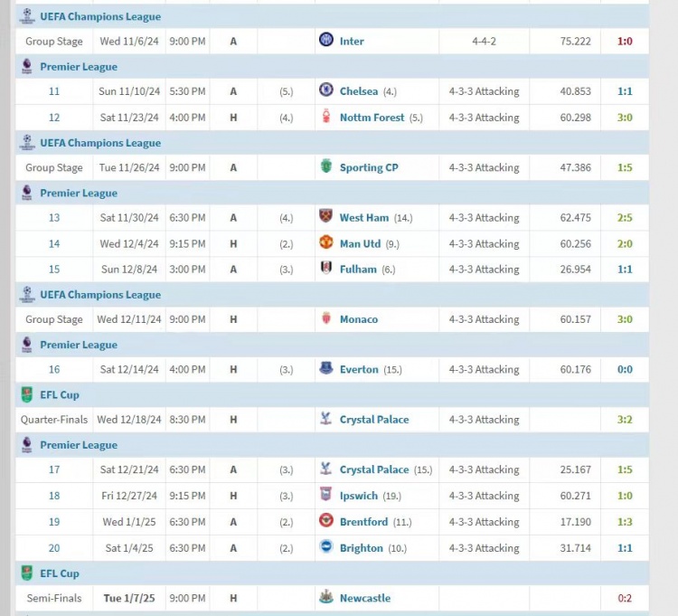This screenshot has width=678, height=616.
Task: Click Champions League logo above Sporting CP match
Action: point(27,142)
